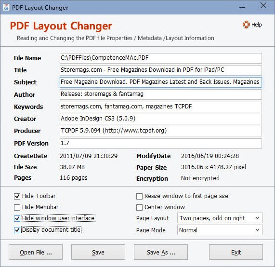This screenshot has height=267, width=275.
Task: Click the Help lifebuoy icon
Action: pos(246,25)
